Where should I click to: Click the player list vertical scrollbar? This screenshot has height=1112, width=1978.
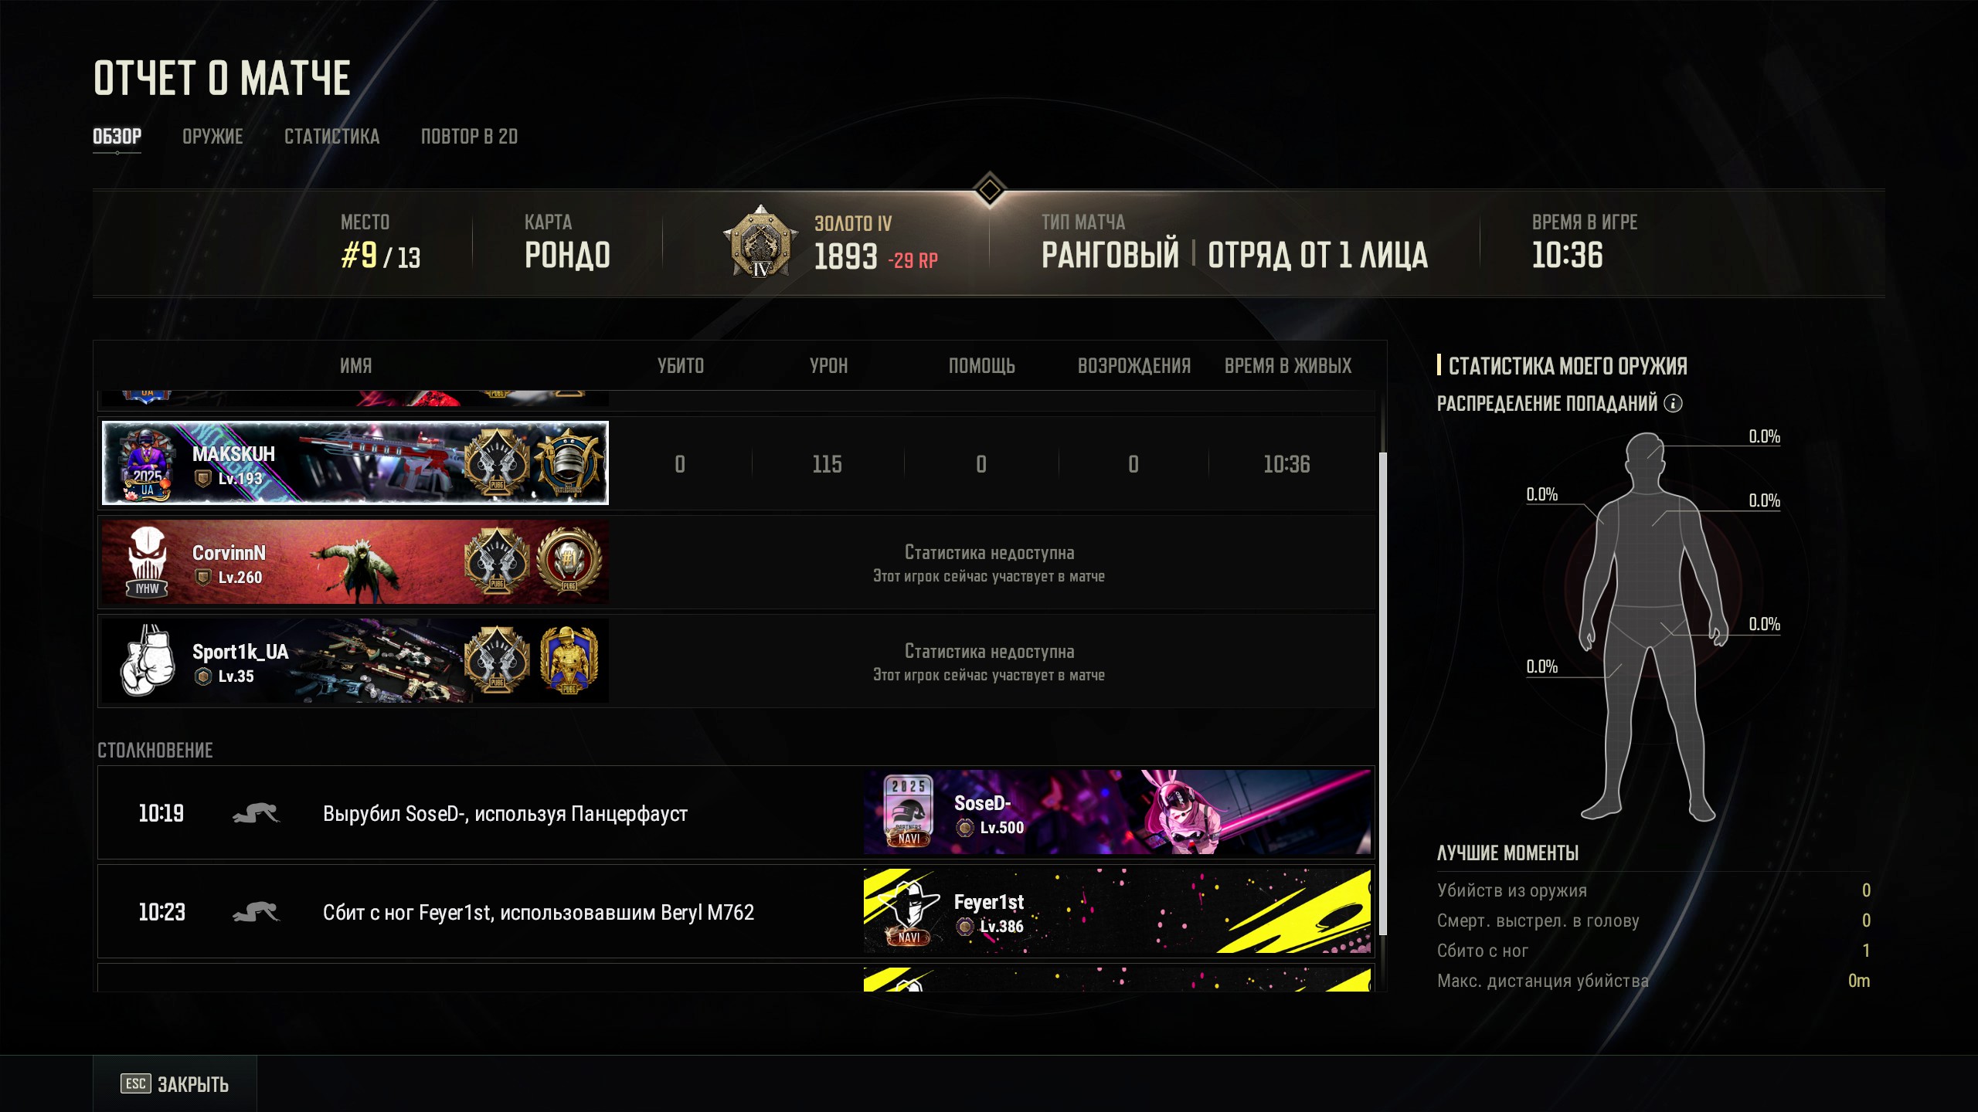(1382, 693)
